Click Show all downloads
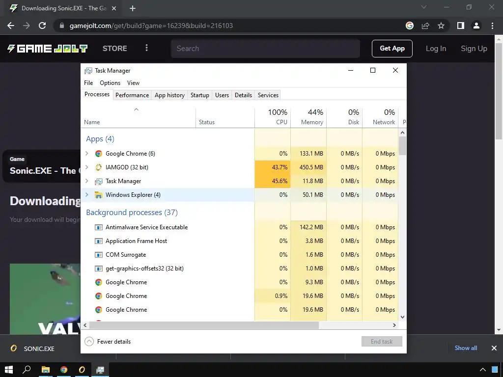The image size is (503, 377). click(466, 348)
